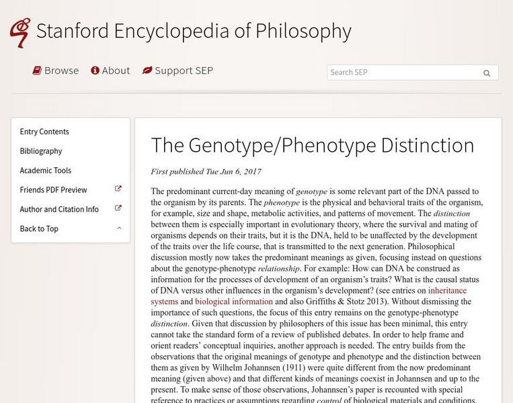Viewport: 513px width, 403px height.
Task: Open the About menu
Action: click(x=116, y=71)
